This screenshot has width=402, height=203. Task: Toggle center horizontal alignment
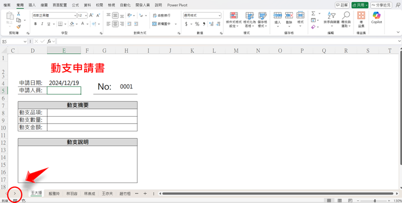pyautogui.click(x=115, y=24)
